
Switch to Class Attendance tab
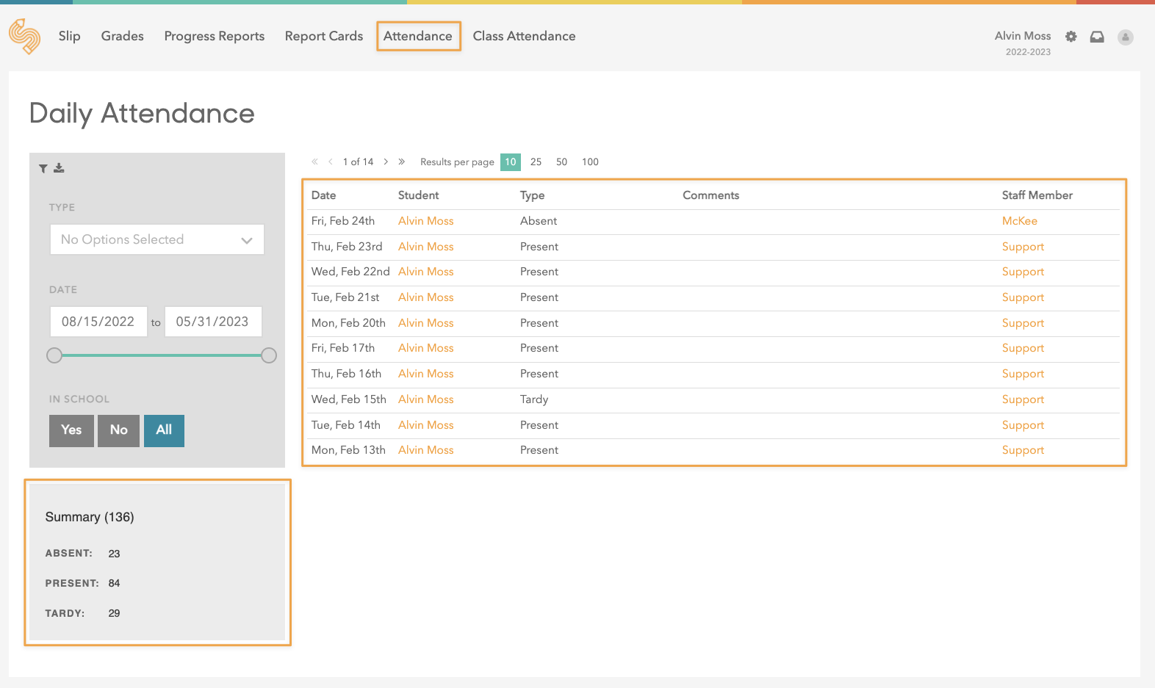[524, 36]
